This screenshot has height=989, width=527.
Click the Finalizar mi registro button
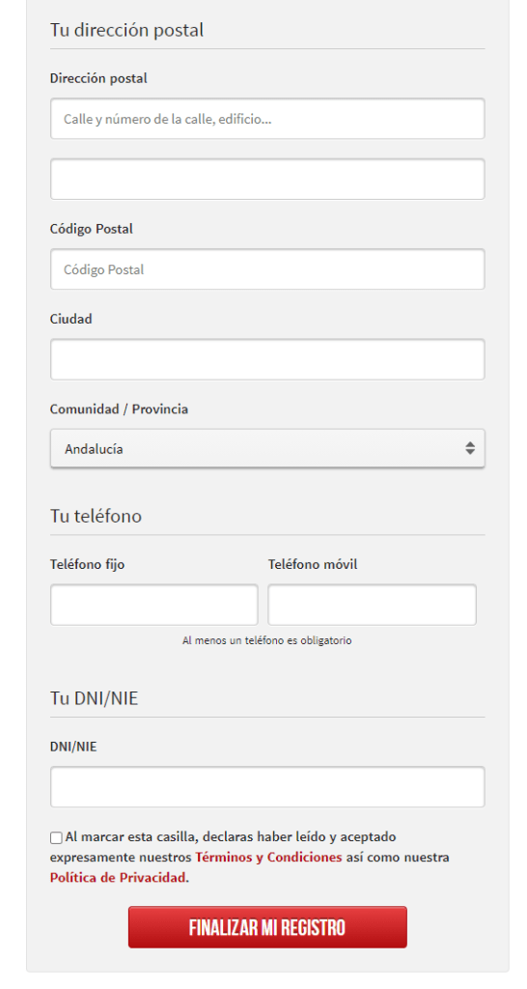point(267,927)
